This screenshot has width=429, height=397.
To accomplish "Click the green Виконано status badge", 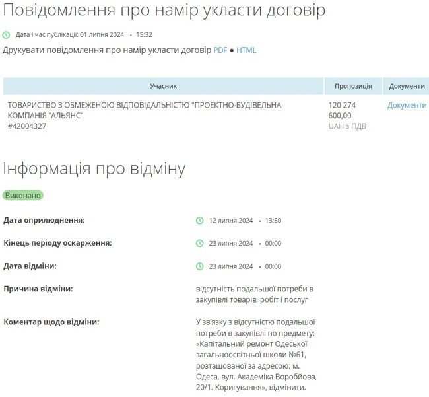I will pyautogui.click(x=23, y=196).
